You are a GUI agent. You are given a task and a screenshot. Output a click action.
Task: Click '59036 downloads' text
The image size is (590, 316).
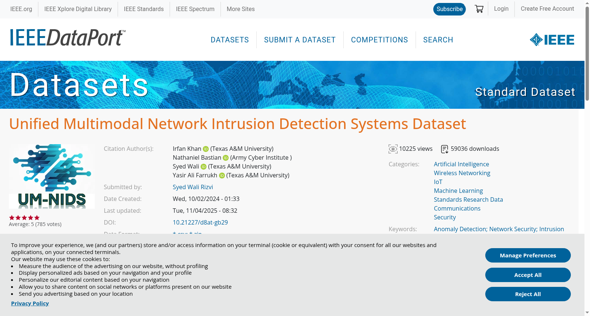point(475,149)
